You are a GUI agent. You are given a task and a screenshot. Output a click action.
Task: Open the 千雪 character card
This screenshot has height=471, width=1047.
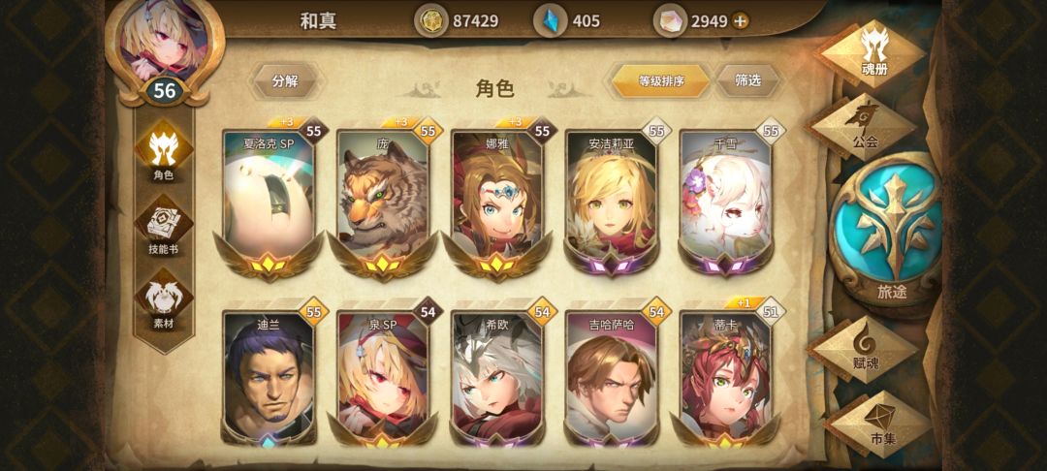click(x=725, y=197)
